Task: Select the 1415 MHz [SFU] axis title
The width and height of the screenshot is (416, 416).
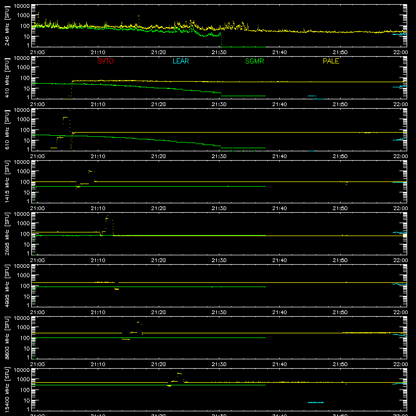Action: tap(7, 181)
